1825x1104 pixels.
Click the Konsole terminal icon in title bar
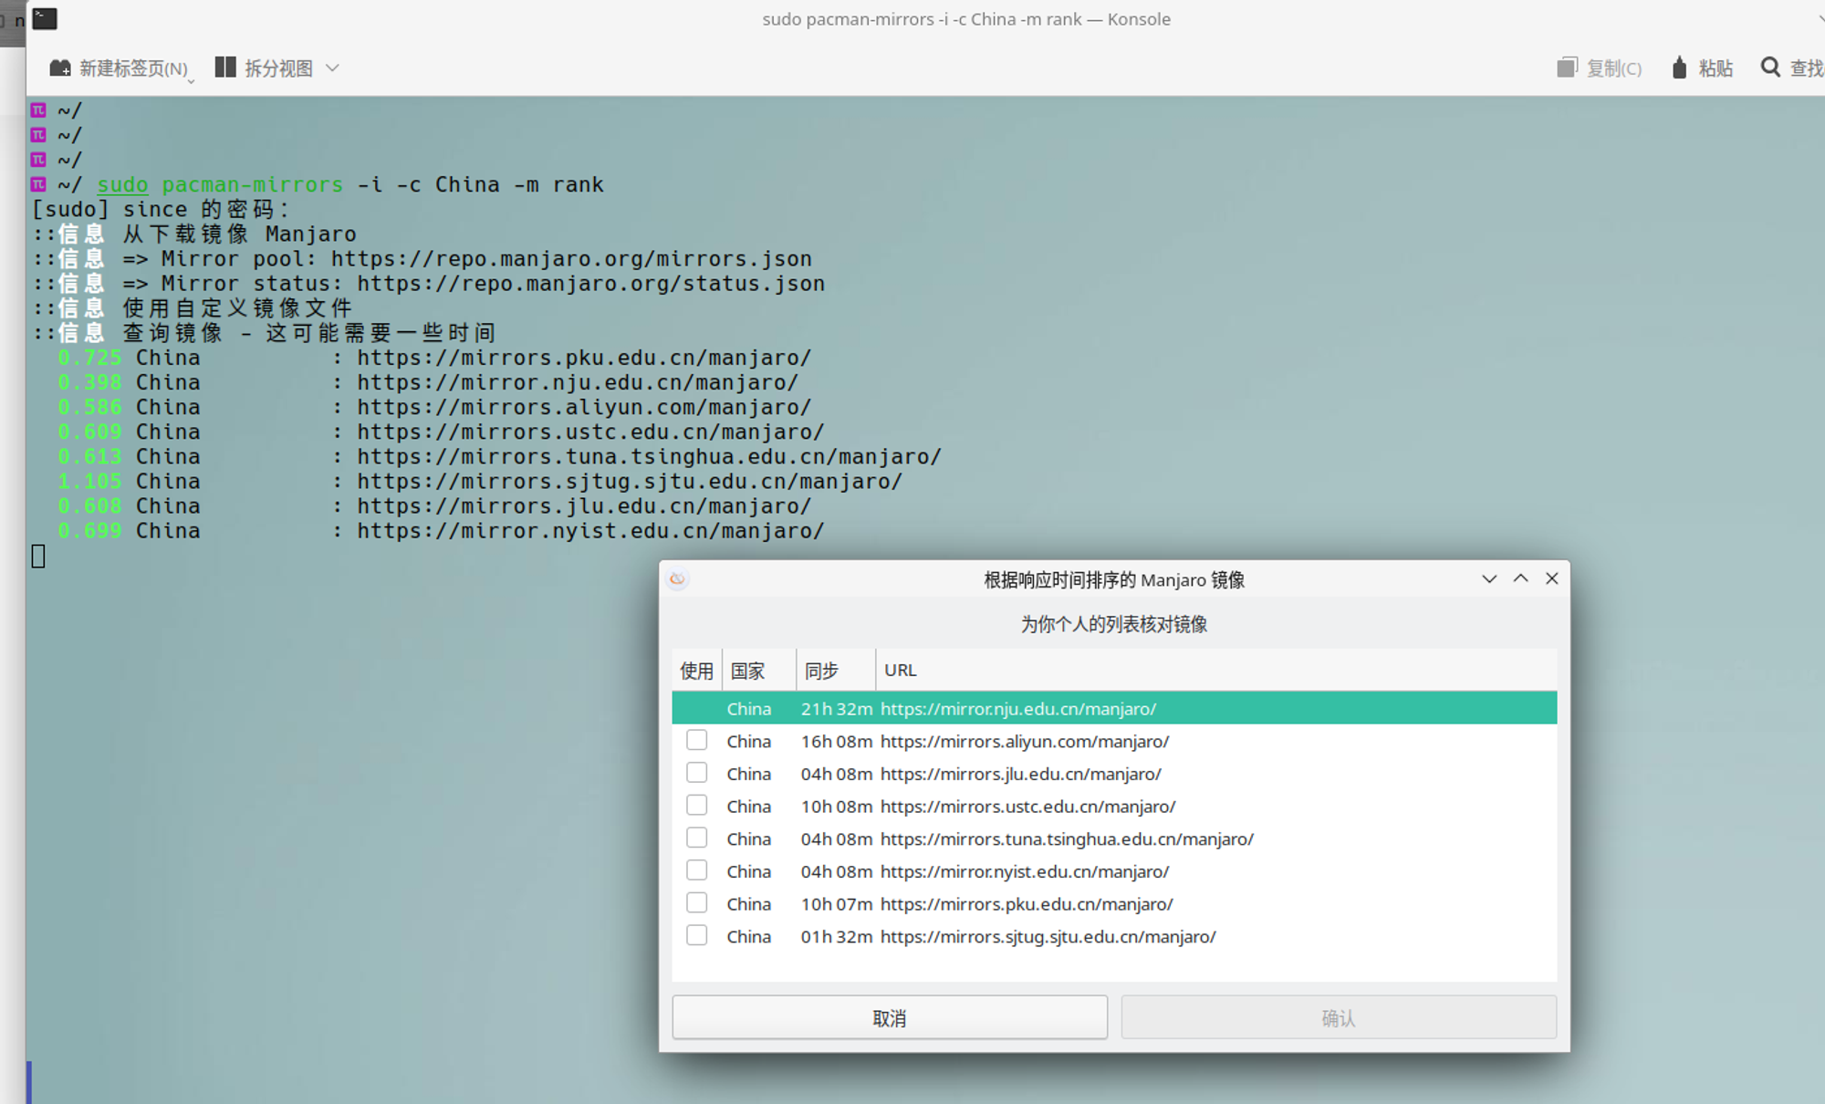45,18
